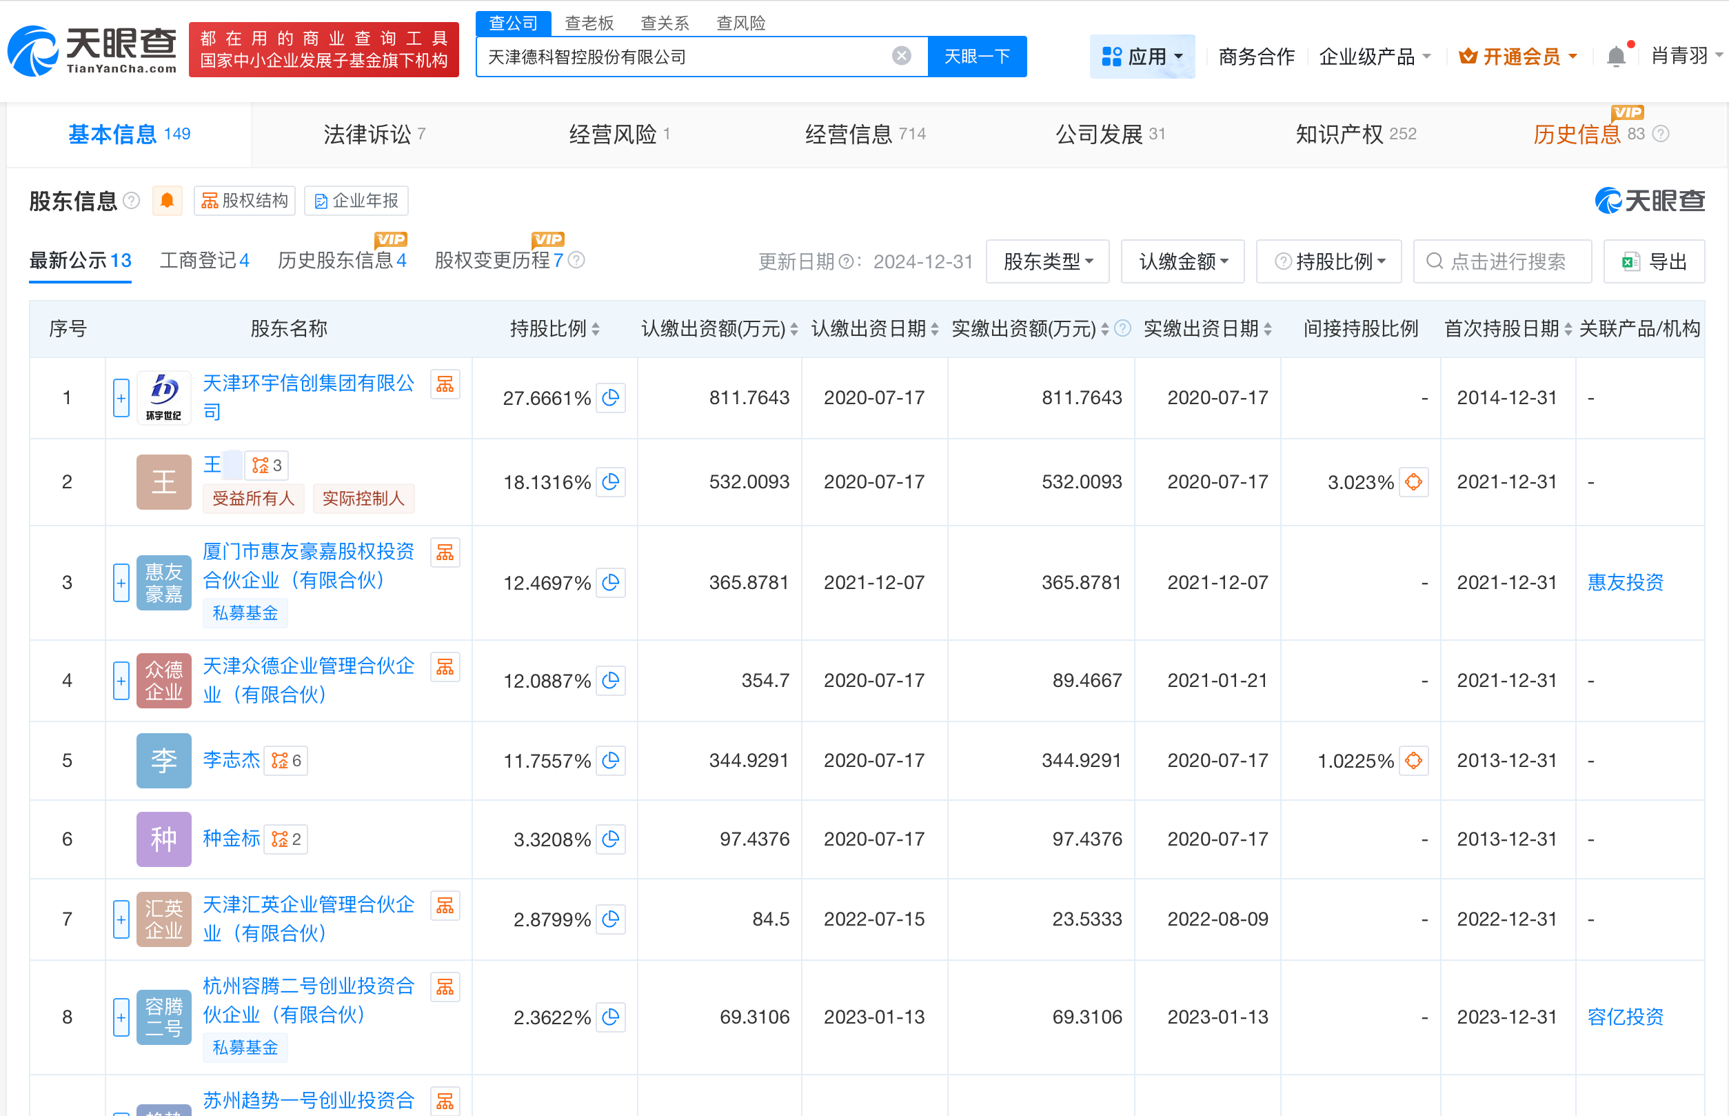This screenshot has height=1116, width=1729.
Task: Open the 认缴金额 dropdown
Action: (1182, 261)
